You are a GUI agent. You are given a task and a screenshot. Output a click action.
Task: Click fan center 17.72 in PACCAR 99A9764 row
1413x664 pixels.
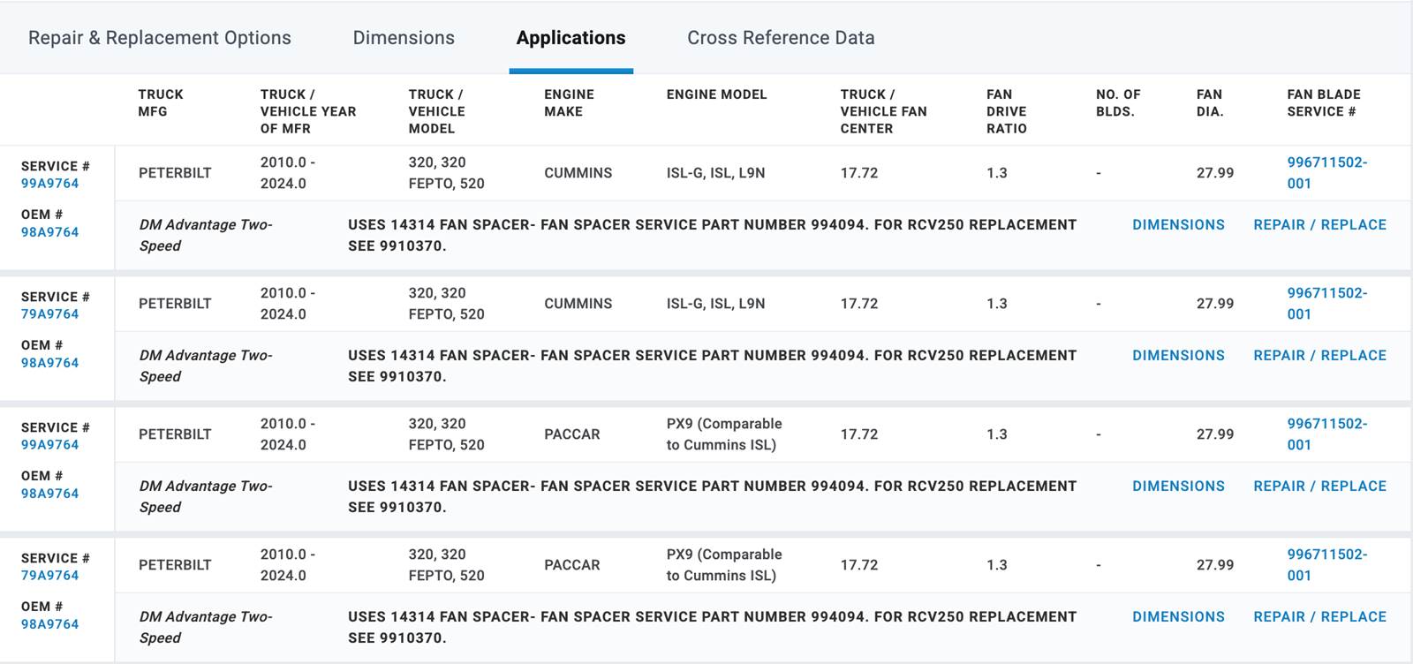pos(859,434)
